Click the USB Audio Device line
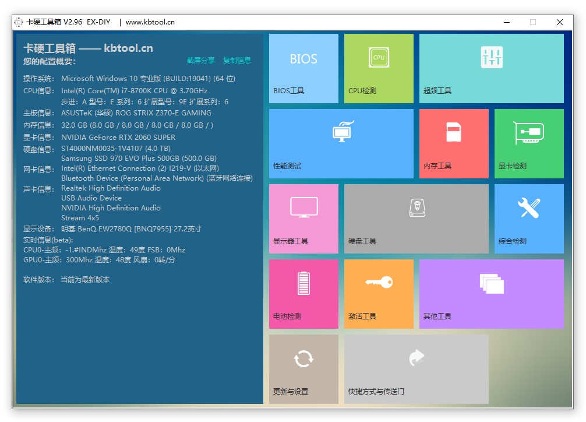This screenshot has width=586, height=422. 91,198
